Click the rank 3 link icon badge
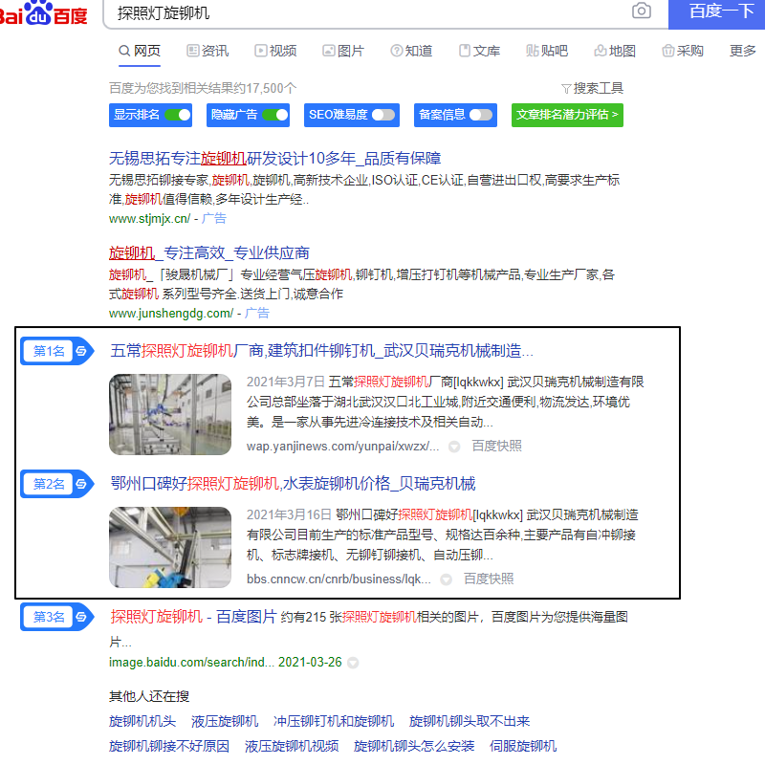Screen dimensions: 765x765 point(81,617)
